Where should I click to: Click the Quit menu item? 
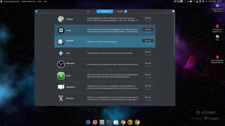pos(45,1)
